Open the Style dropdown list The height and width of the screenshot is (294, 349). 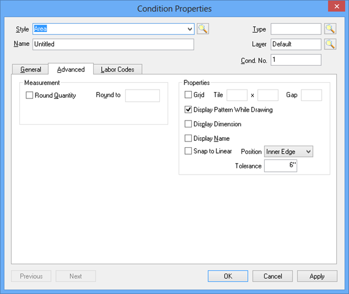(190, 29)
